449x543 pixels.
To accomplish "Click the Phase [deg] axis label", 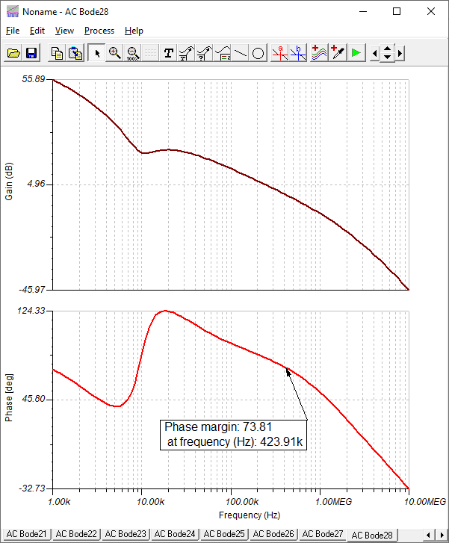I will point(9,397).
